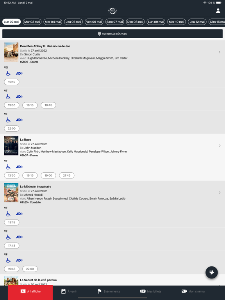
Task: Book Le Médecin imaginaire 22:00 showtime
Action: point(30,269)
